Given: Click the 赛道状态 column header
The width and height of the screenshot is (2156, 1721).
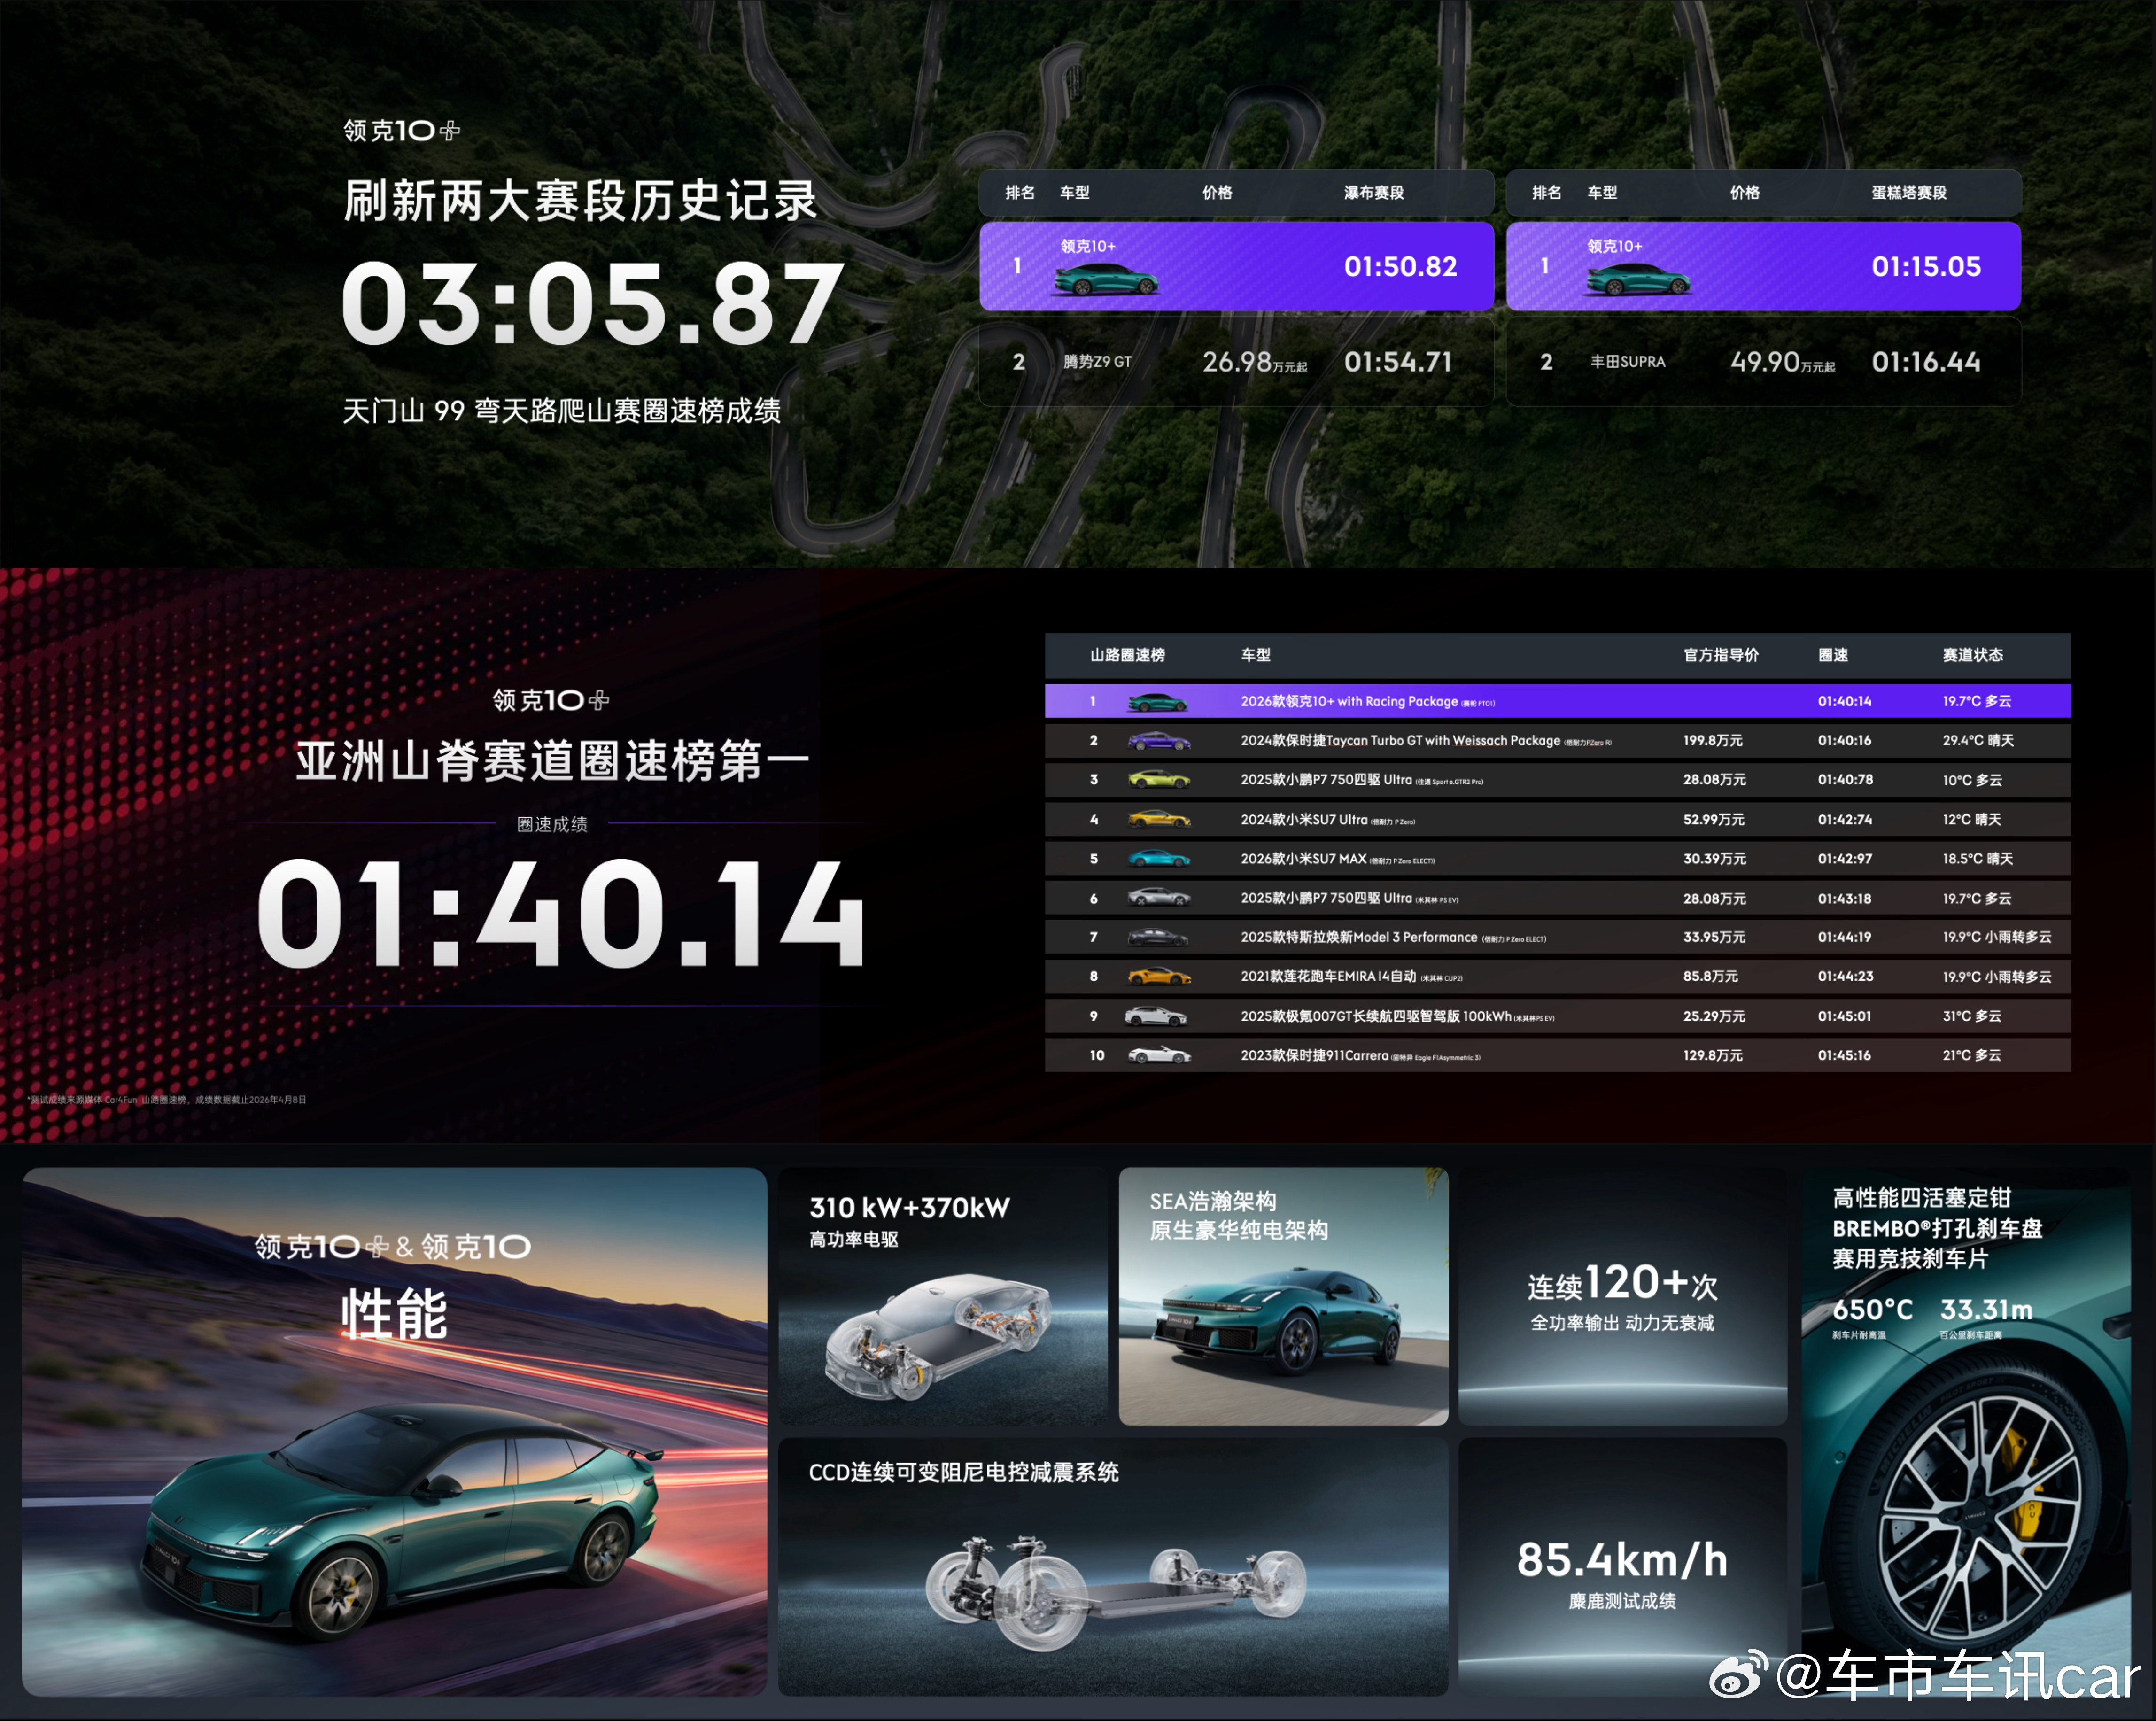Looking at the screenshot, I should (1972, 655).
